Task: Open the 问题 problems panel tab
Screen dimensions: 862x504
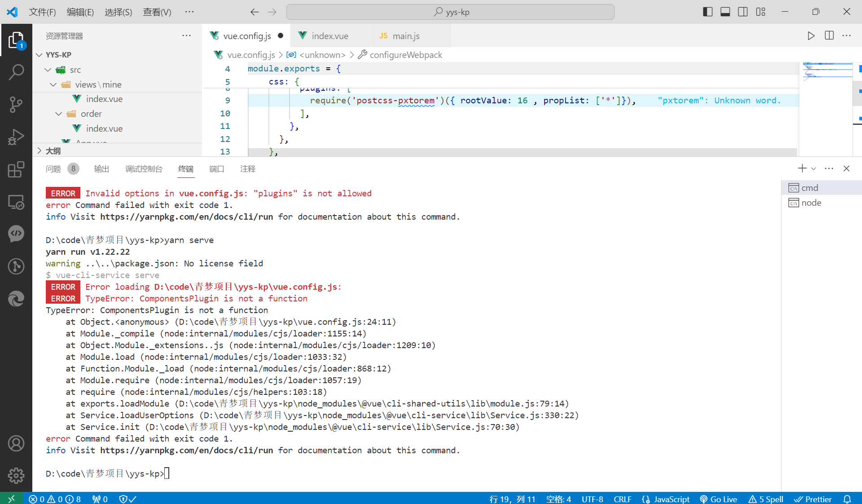Action: tap(53, 169)
